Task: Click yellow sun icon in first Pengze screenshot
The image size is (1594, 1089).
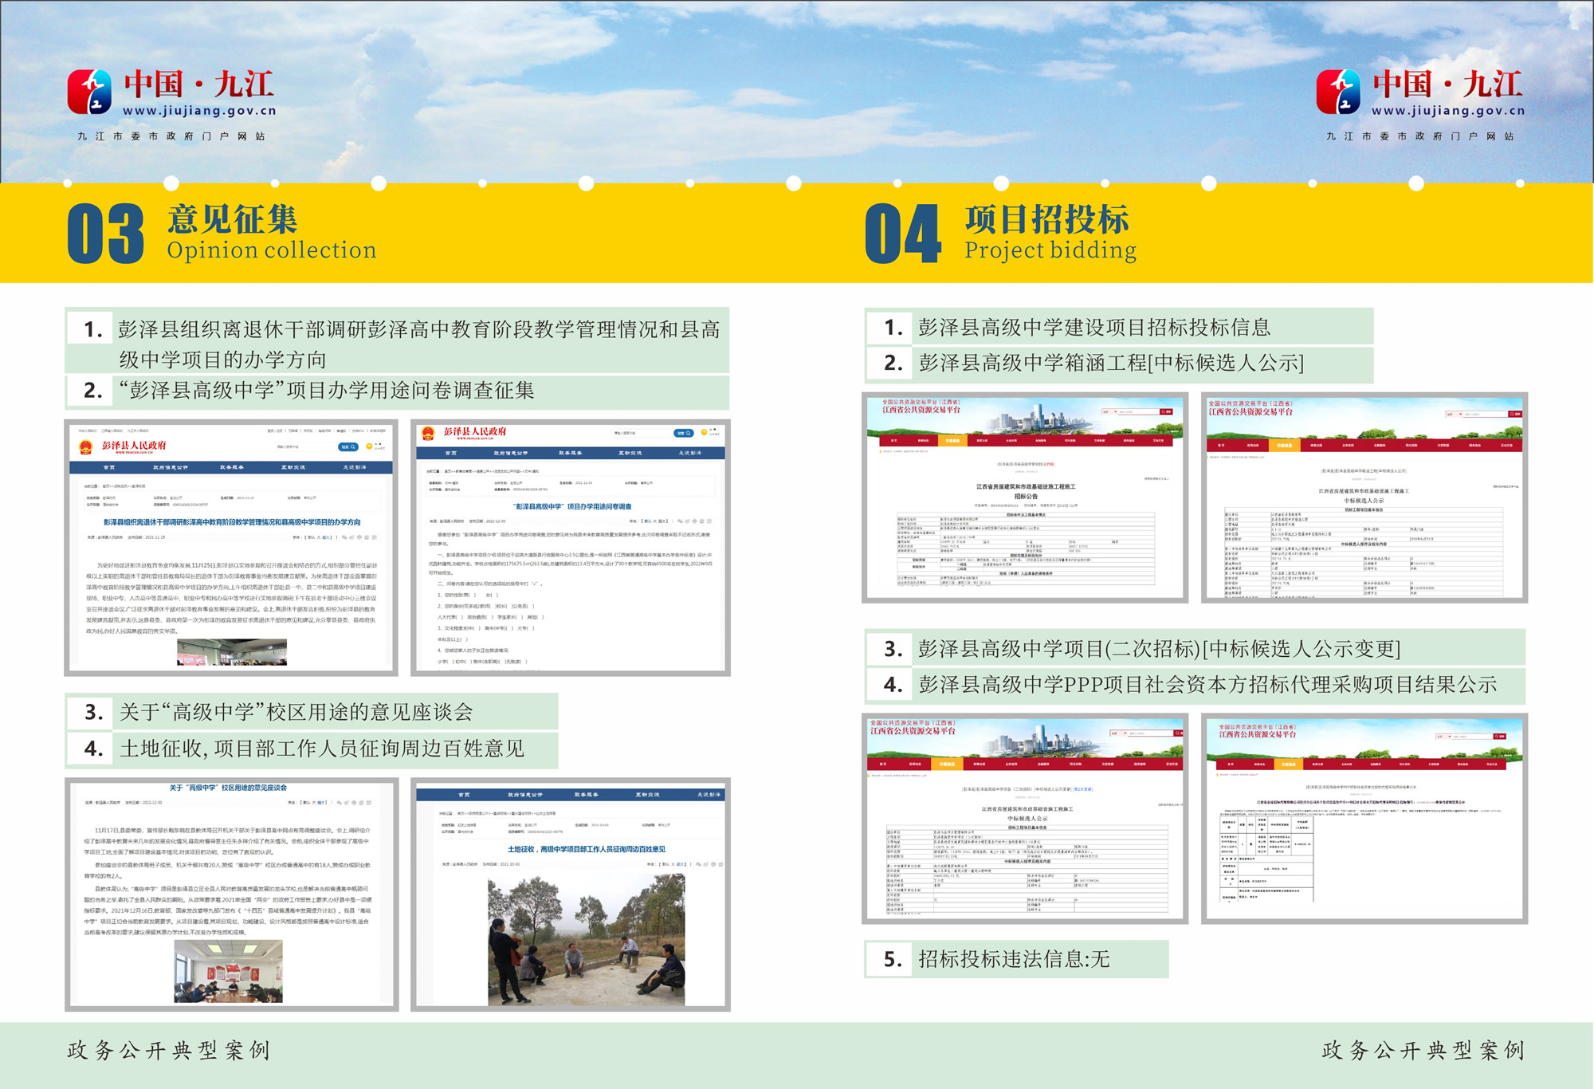Action: 370,446
